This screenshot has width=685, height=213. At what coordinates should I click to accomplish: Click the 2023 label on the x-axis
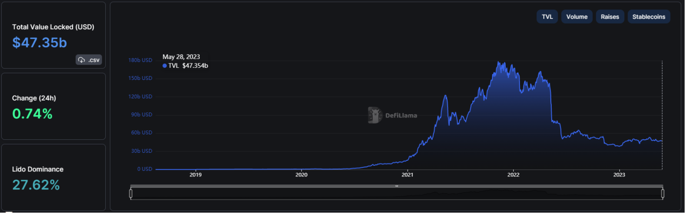pos(619,175)
